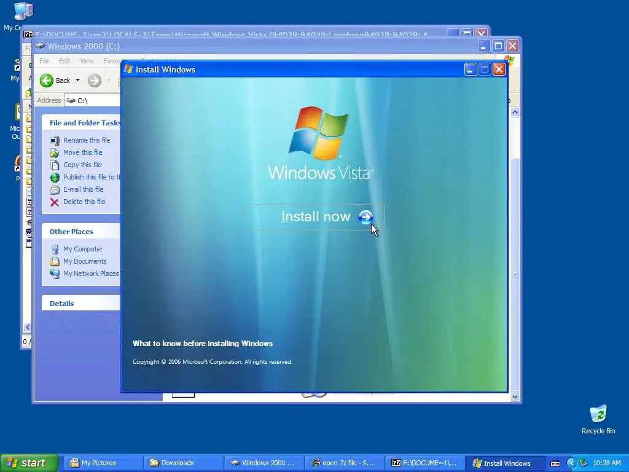Collapse File and Folder Tasks header
This screenshot has height=472, width=629.
[81, 123]
